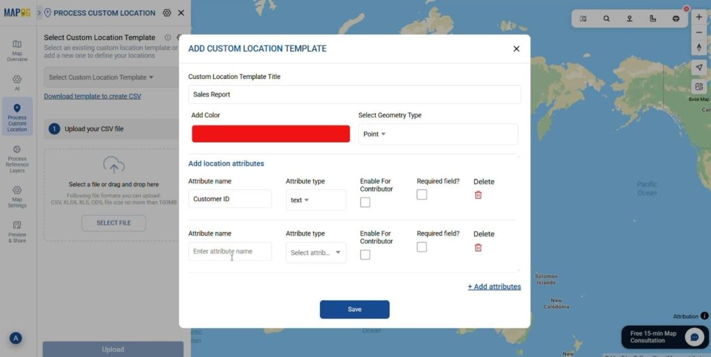Viewport: 711px width, 357px height.
Task: Close the Add Custom Location Template dialog
Action: coord(516,49)
